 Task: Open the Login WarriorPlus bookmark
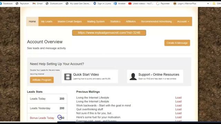tap(185, 3)
